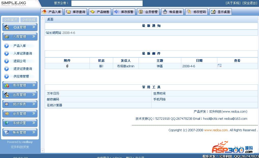259x158 pixels.
Task: Open the 邮政编码 tool
Action: tap(53, 99)
